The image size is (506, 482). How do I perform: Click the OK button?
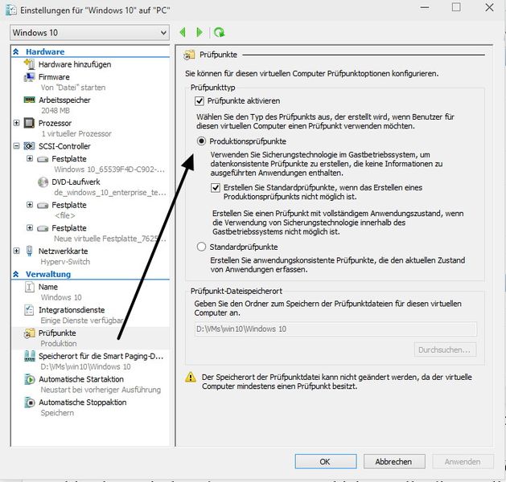pyautogui.click(x=326, y=462)
